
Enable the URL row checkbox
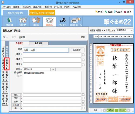pos(83,108)
